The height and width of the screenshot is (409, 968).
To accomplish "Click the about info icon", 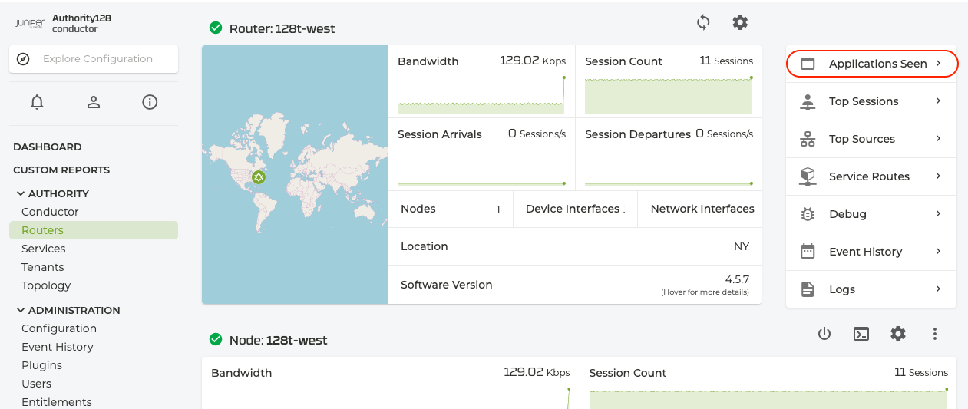I will (150, 102).
